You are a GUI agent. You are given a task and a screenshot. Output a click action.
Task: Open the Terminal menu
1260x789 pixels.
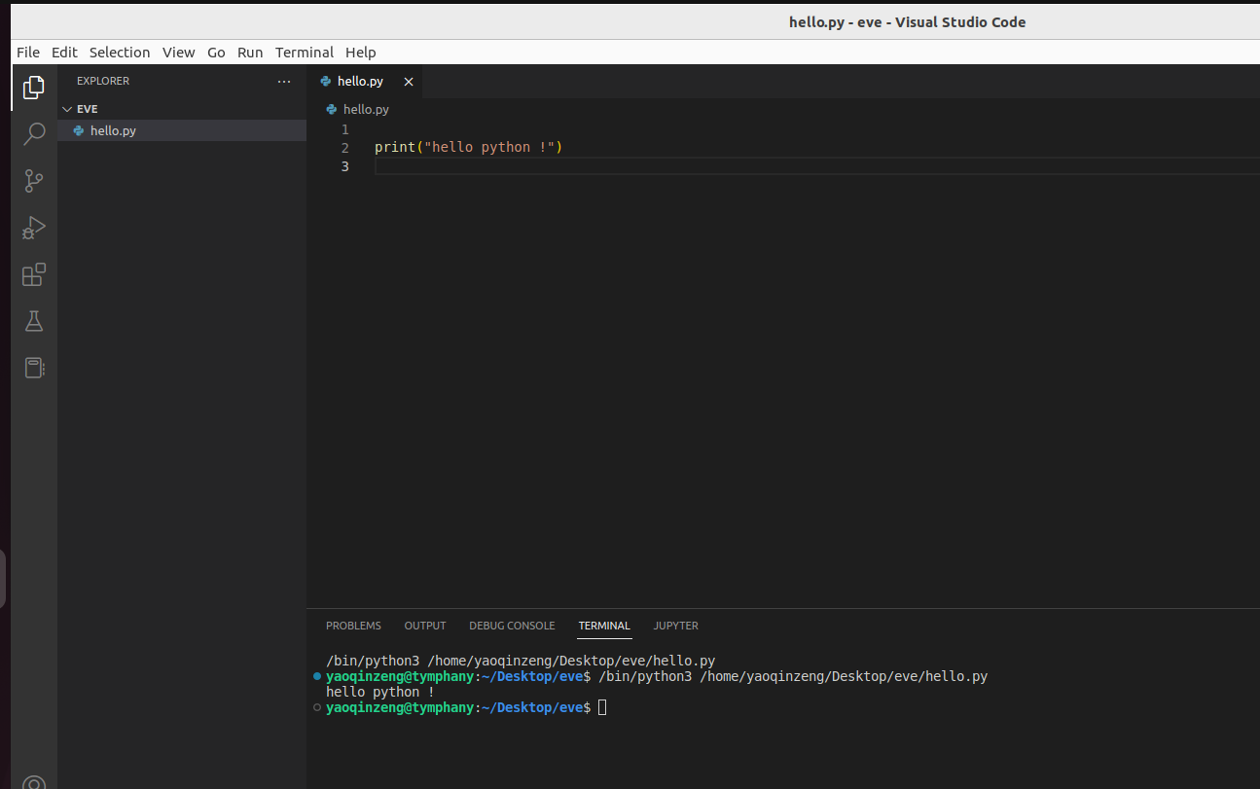pyautogui.click(x=305, y=53)
